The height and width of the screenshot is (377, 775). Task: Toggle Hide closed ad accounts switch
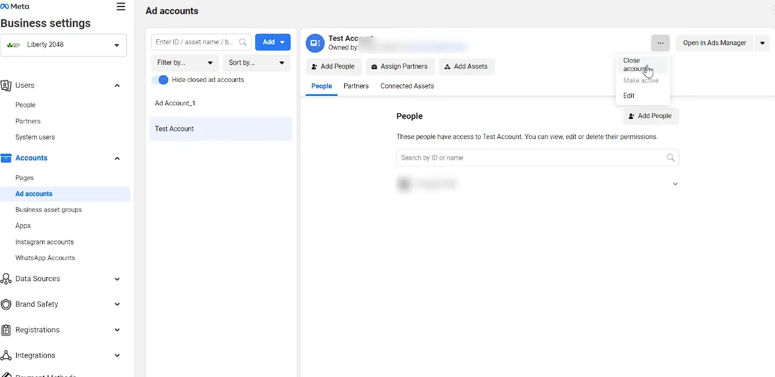click(x=160, y=80)
